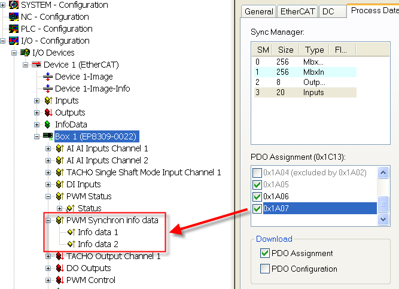Screen dimensions: 399x289
Task: Select Info data 2 tree item
Action: pos(98,244)
